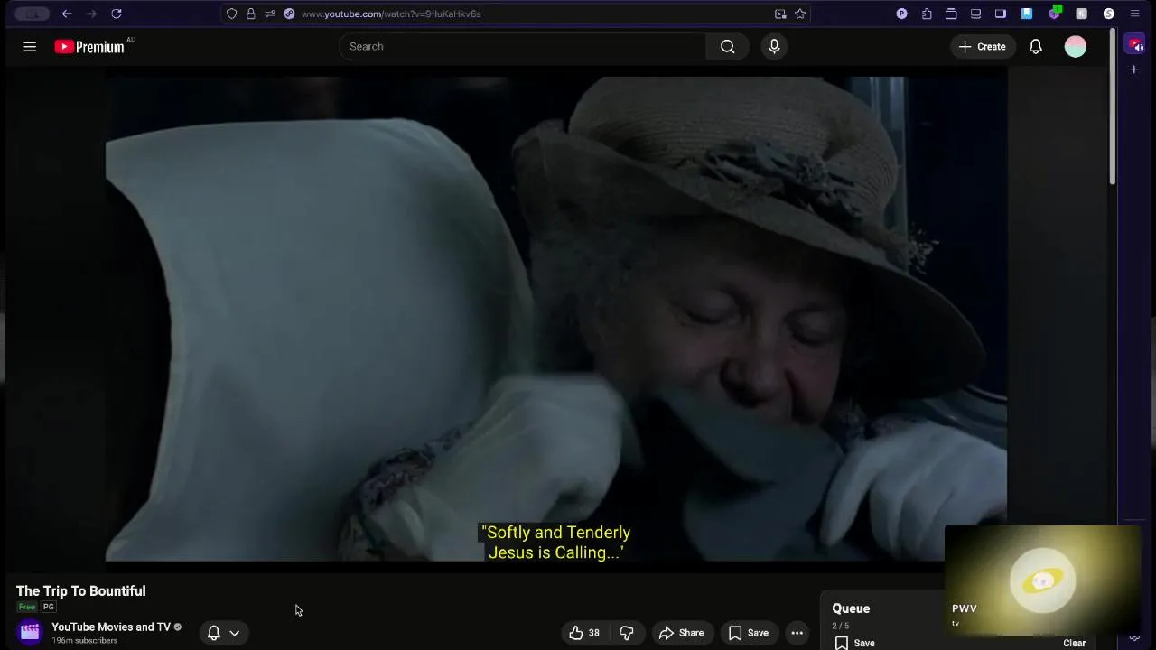Open the browser application menu
The height and width of the screenshot is (650, 1156).
[x=1135, y=14]
